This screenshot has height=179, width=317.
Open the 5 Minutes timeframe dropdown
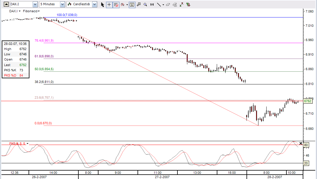click(62, 4)
